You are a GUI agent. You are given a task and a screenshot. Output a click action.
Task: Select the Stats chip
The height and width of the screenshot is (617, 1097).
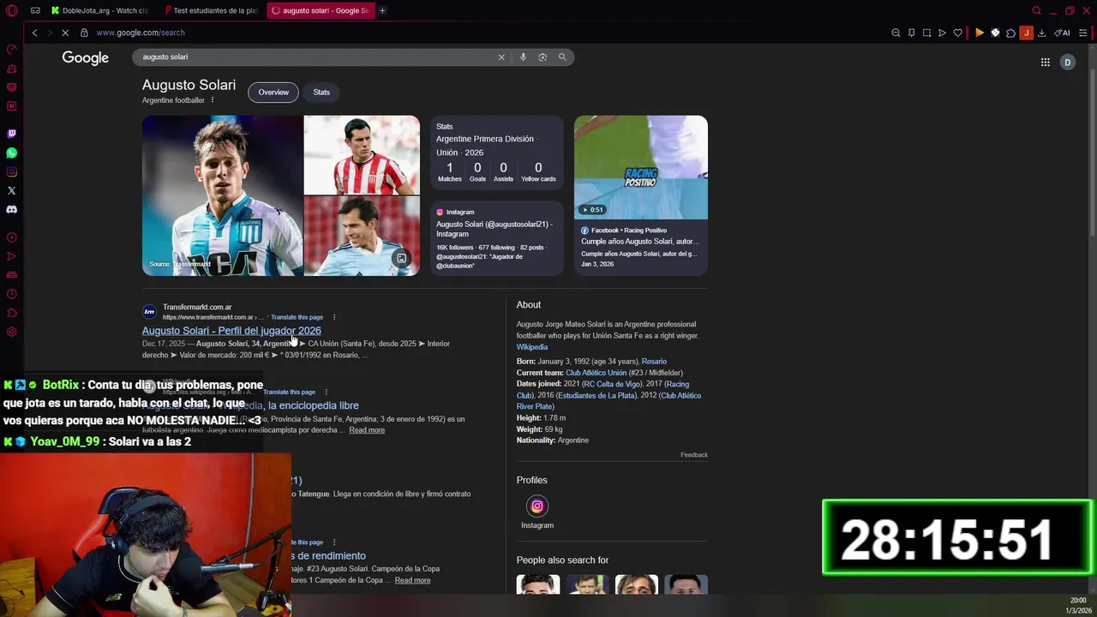point(321,93)
